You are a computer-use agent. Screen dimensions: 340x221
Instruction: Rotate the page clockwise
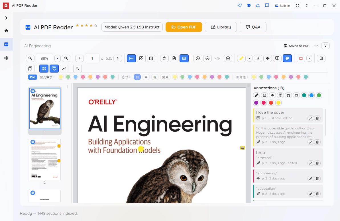[164, 58]
